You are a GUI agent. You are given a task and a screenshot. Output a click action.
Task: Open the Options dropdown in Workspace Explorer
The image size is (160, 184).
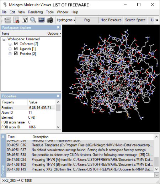54,34
